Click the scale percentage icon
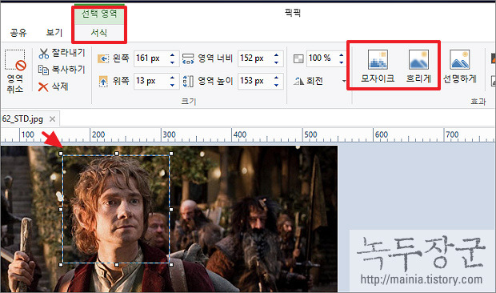Image resolution: width=496 pixels, height=293 pixels. (x=298, y=59)
